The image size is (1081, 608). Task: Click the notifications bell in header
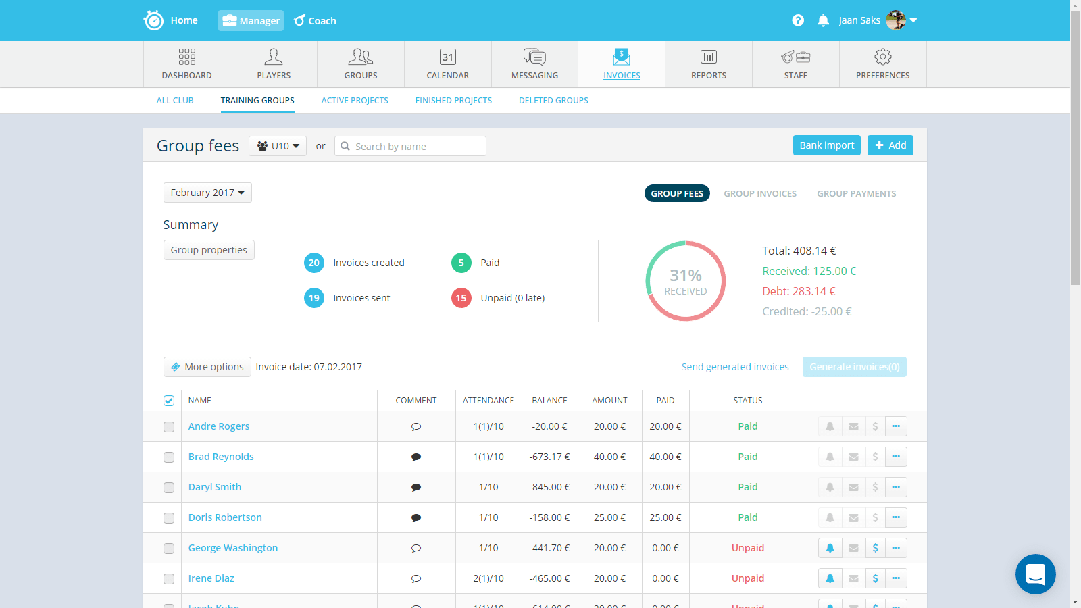pos(823,20)
